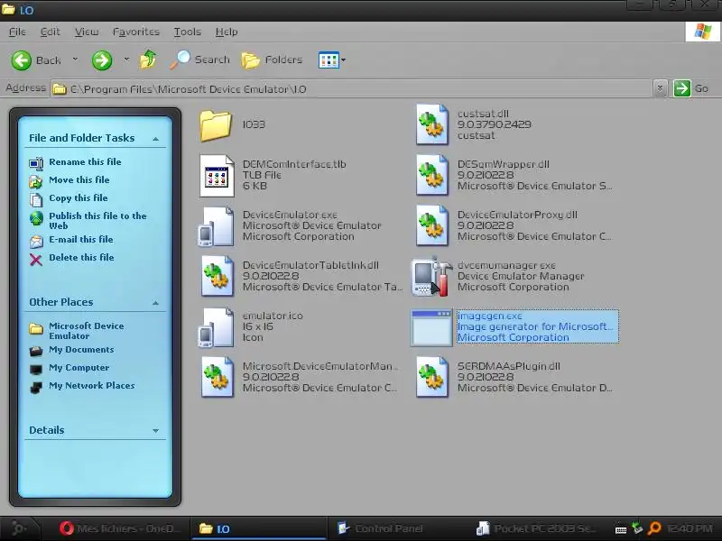This screenshot has height=541, width=722.
Task: Click the keyboard tray icon
Action: click(620, 530)
